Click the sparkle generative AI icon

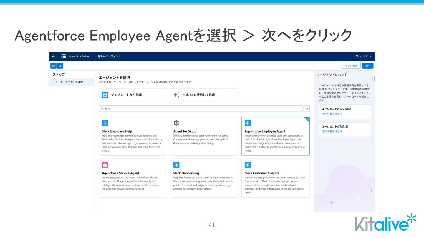[176, 95]
